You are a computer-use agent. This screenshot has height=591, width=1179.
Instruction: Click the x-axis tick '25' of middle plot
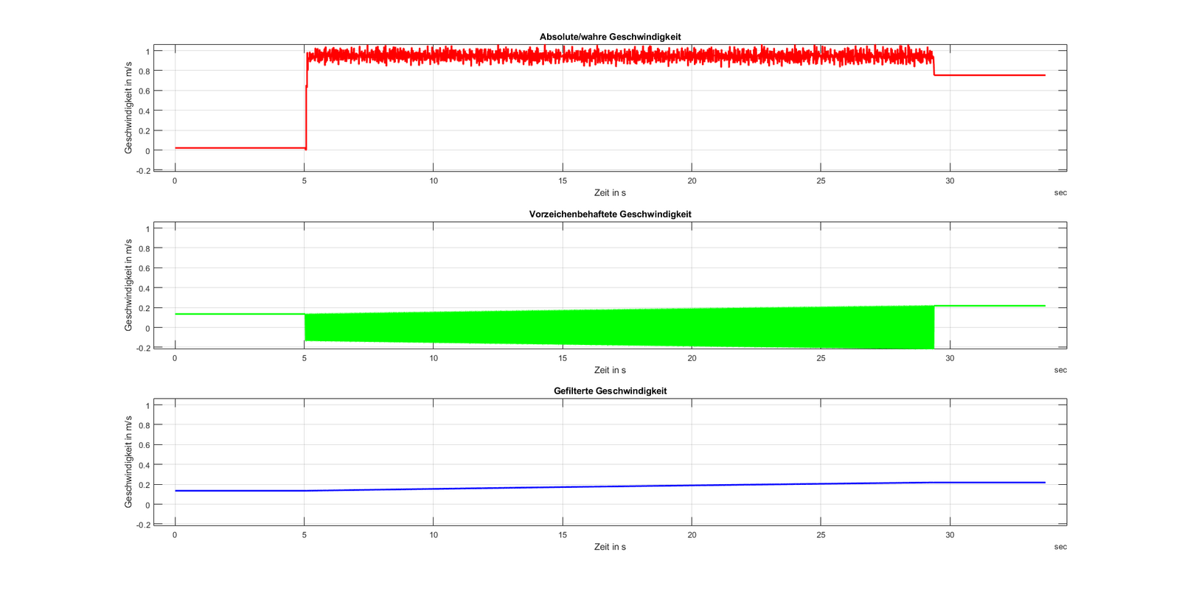pyautogui.click(x=821, y=359)
